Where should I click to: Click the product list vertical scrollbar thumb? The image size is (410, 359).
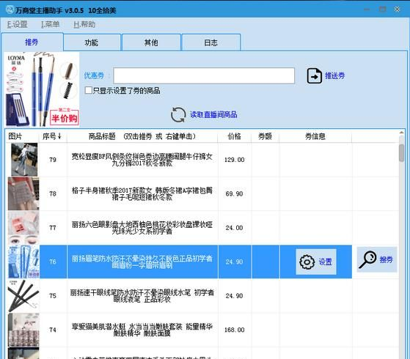tap(402, 153)
